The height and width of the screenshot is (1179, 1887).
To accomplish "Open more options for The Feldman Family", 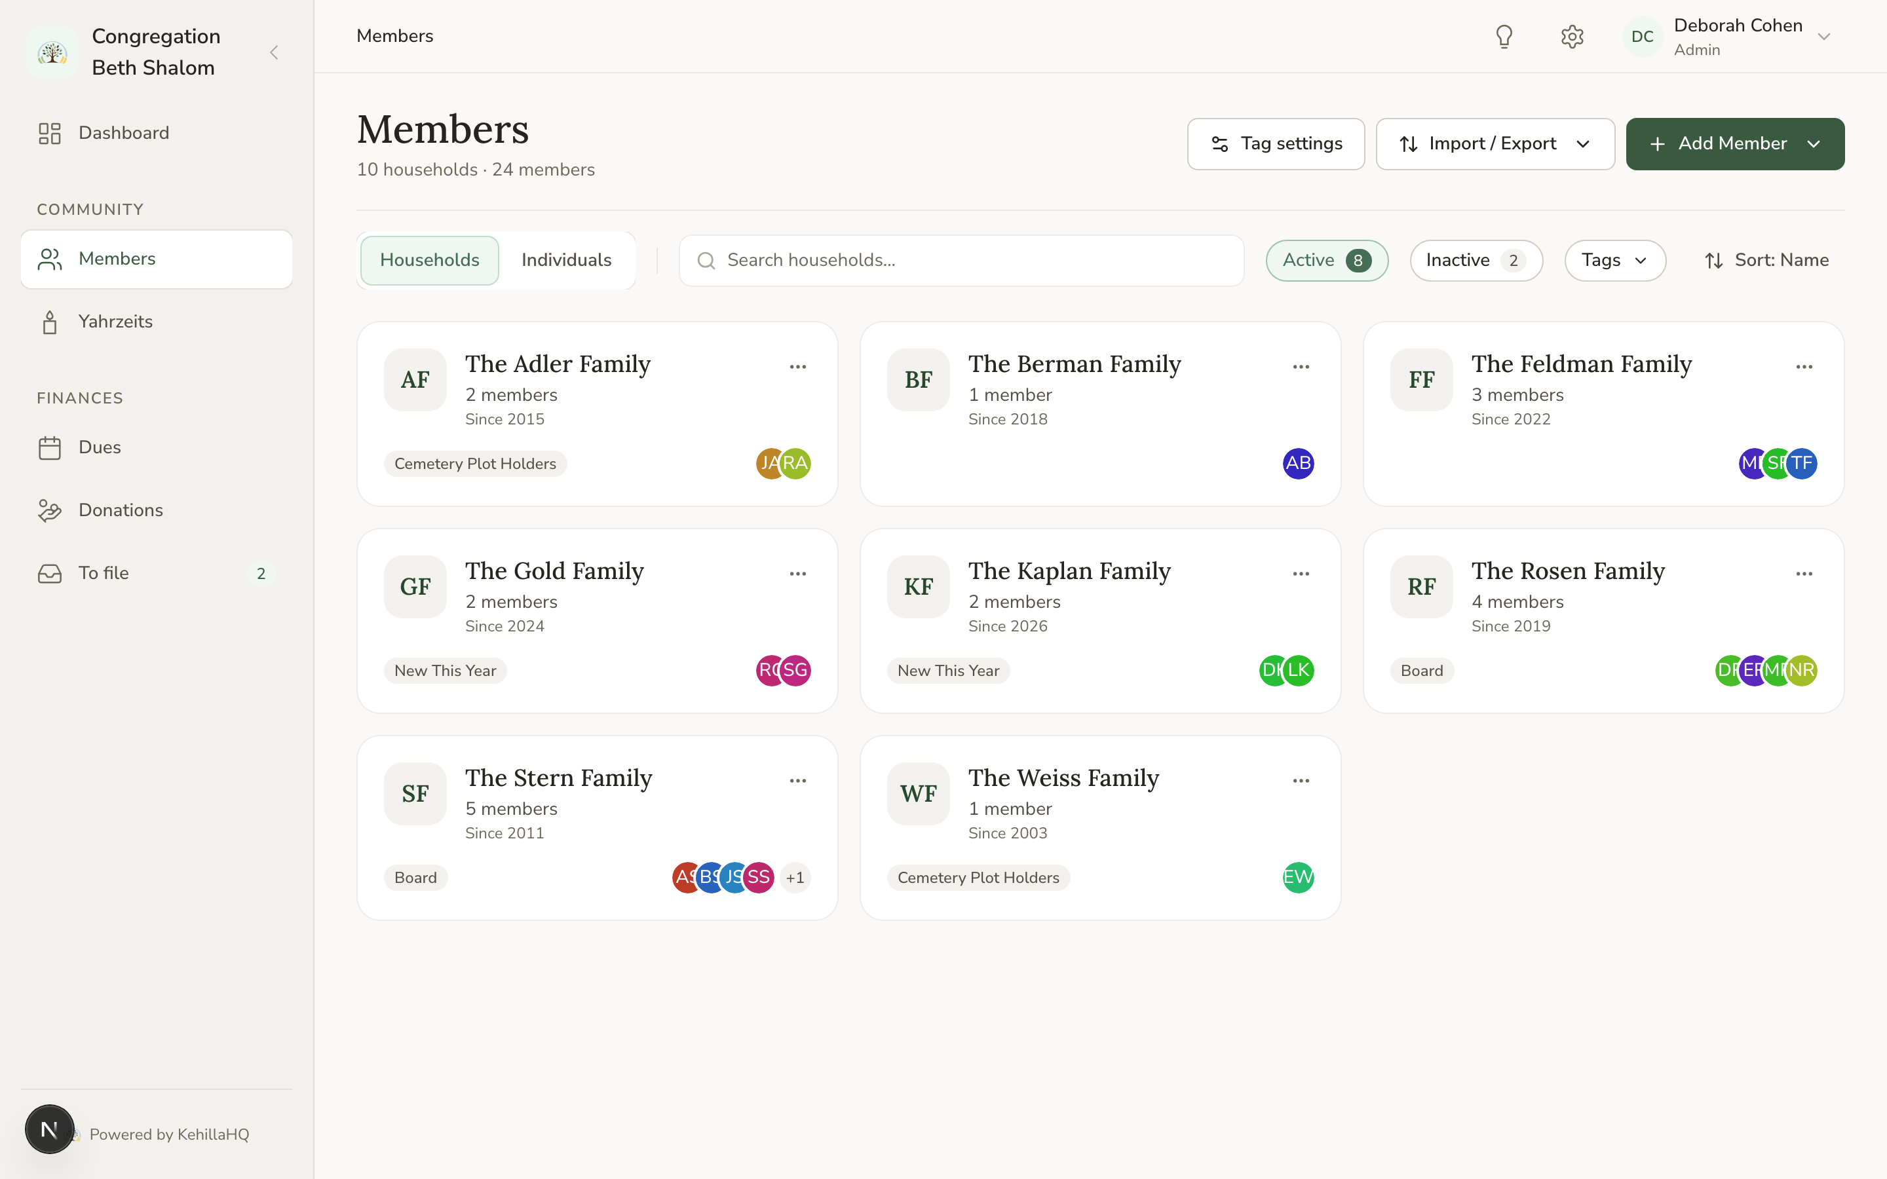I will click(x=1804, y=367).
